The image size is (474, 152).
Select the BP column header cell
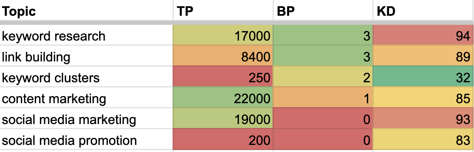click(x=323, y=11)
